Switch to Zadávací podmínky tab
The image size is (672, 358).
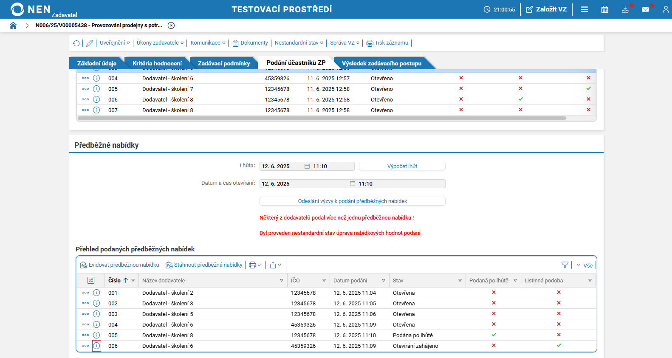(224, 63)
